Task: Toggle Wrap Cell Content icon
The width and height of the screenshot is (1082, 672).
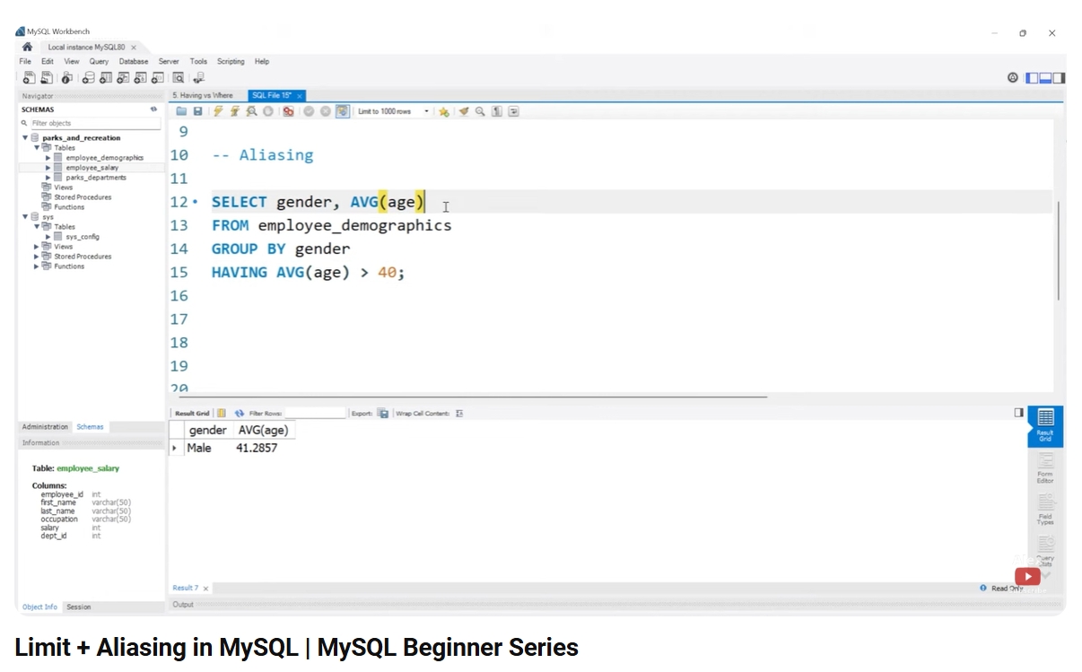Action: [x=459, y=414]
